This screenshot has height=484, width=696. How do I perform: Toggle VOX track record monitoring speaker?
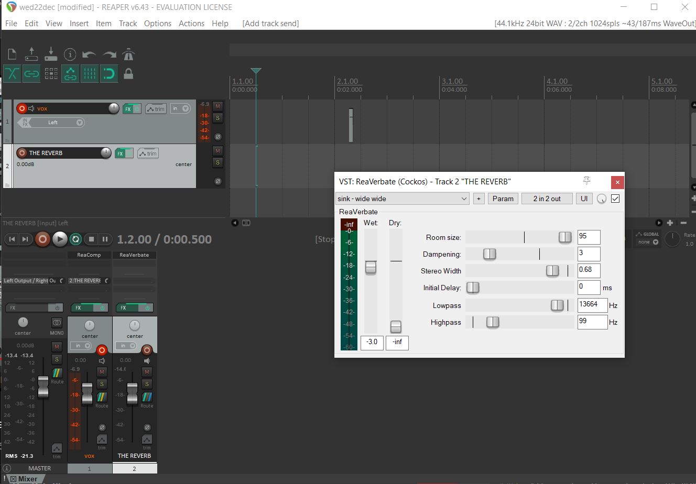[31, 108]
